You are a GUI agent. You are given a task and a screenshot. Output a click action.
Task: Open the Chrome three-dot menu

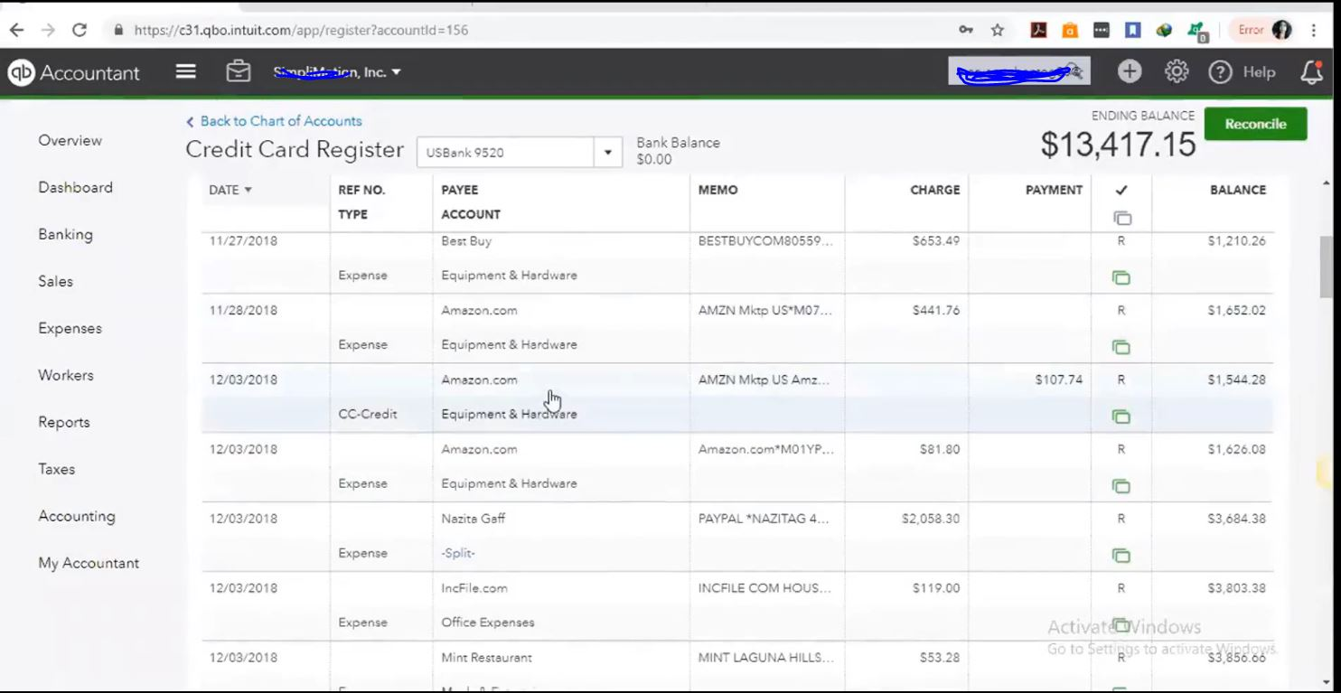point(1314,30)
